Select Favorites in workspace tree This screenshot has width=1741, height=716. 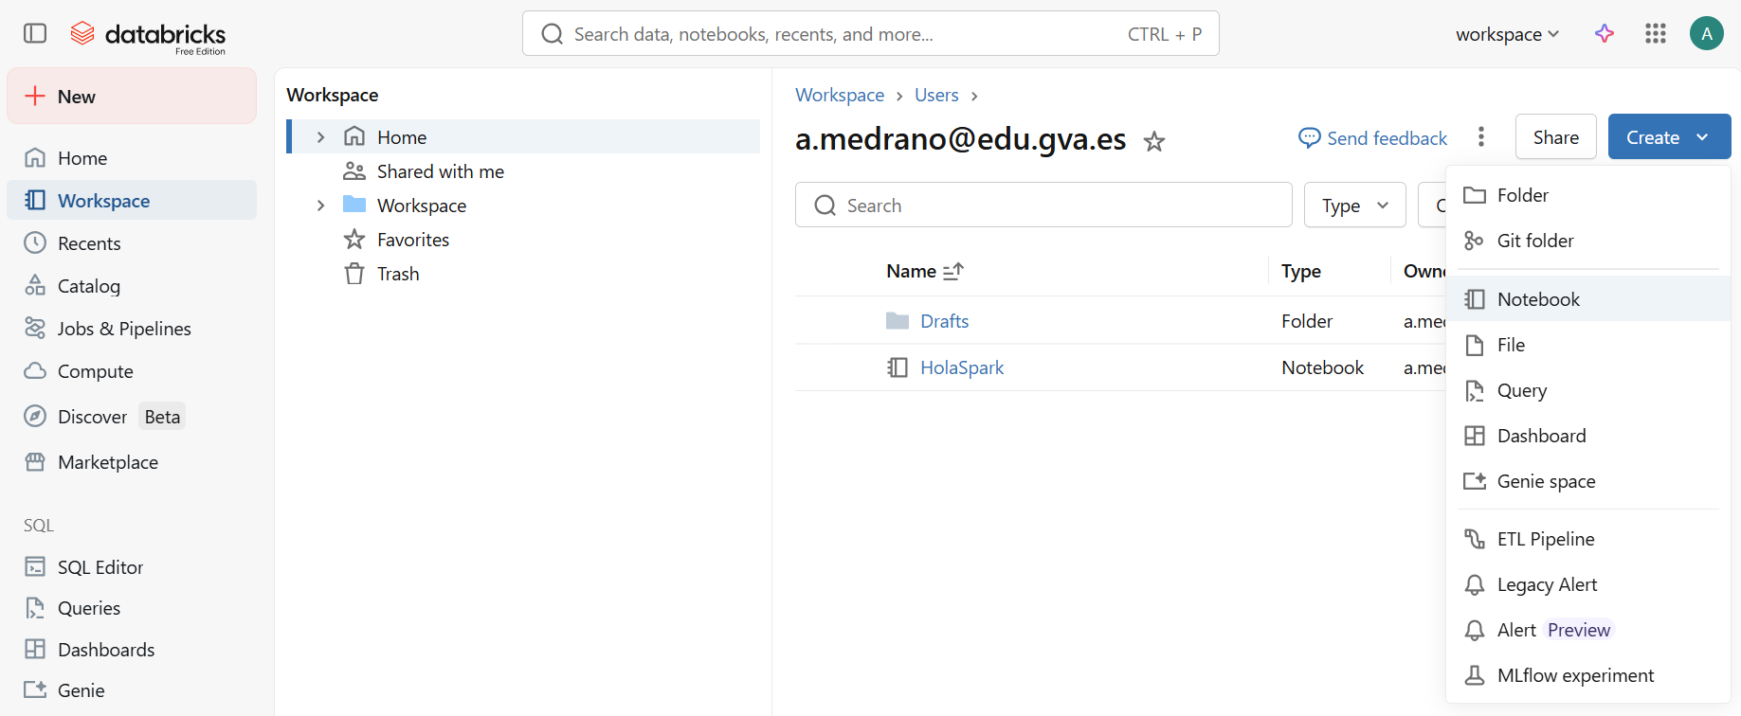point(524,240)
